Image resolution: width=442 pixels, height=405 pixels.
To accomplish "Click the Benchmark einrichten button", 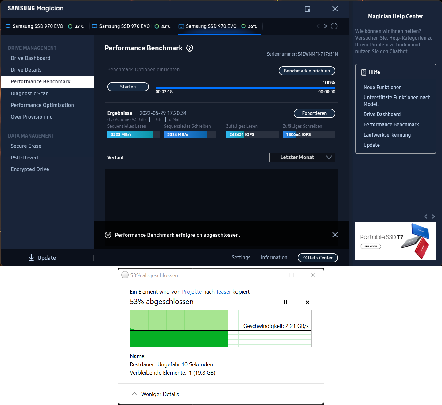I will point(307,71).
